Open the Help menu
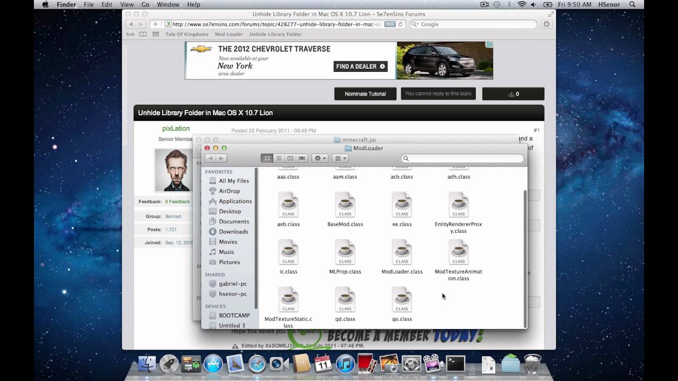Image resolution: width=678 pixels, height=381 pixels. (x=194, y=4)
